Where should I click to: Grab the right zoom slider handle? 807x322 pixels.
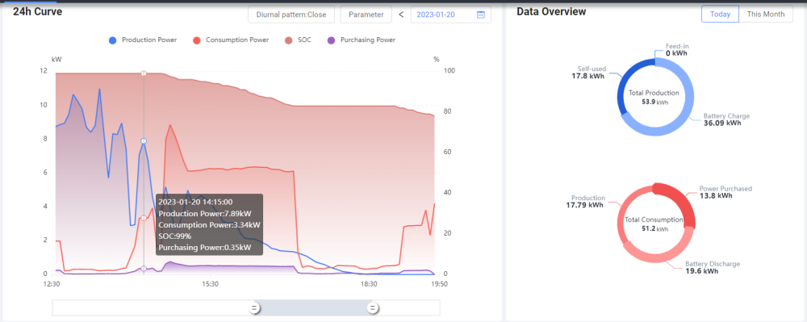(374, 308)
